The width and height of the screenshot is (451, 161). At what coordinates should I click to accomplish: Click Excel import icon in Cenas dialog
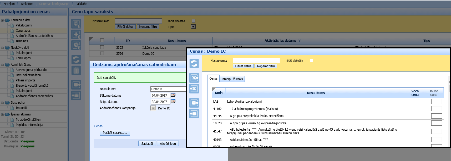coord(194,89)
